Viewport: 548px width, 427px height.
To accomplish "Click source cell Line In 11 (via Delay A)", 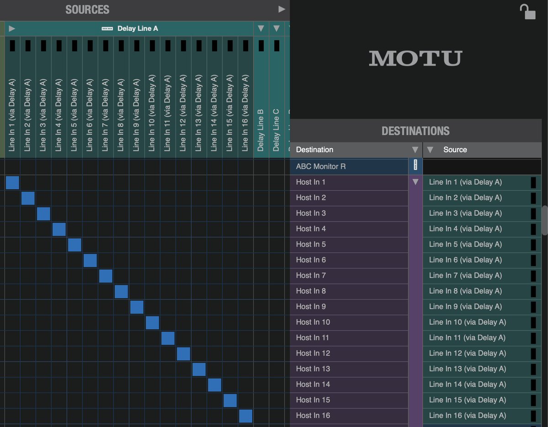I will point(482,338).
